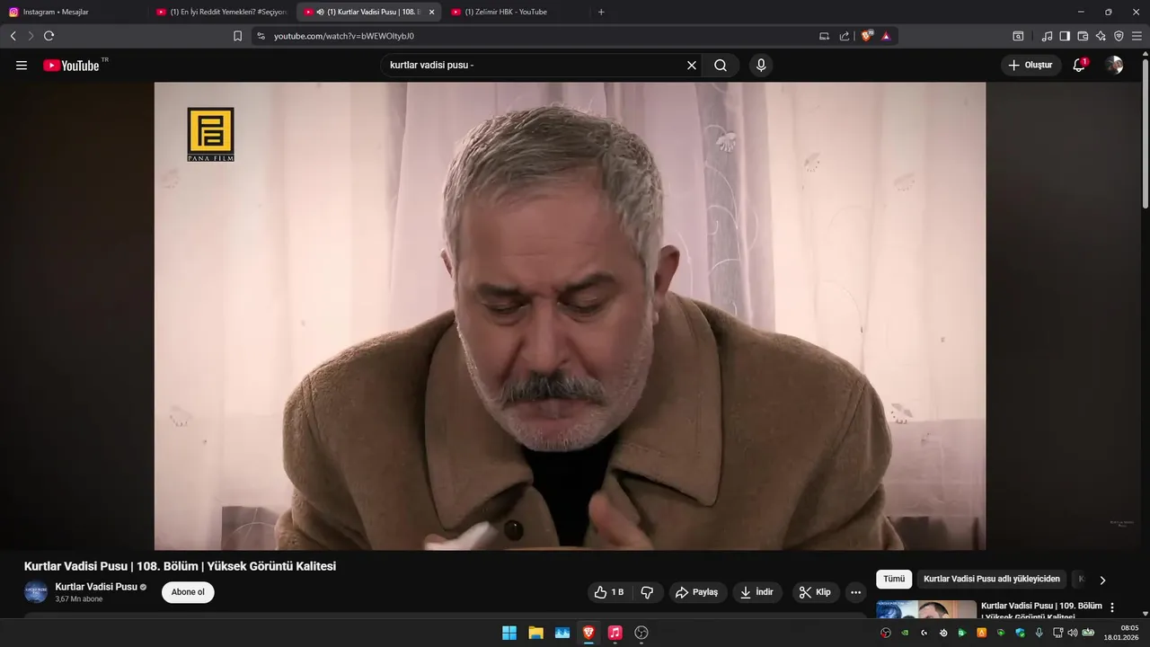Open the Leo AI sparkle icon
The height and width of the screenshot is (647, 1150).
pyautogui.click(x=1101, y=36)
